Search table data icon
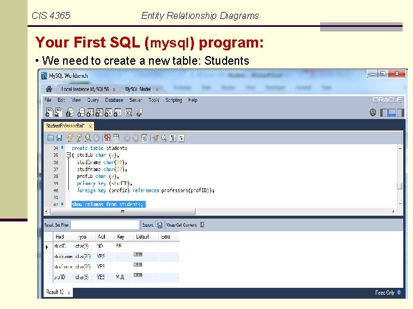This screenshot has width=413, height=309. [128, 112]
